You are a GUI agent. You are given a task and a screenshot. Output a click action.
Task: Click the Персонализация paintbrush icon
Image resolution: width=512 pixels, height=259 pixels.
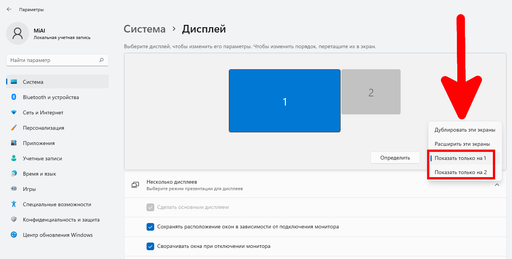point(14,128)
